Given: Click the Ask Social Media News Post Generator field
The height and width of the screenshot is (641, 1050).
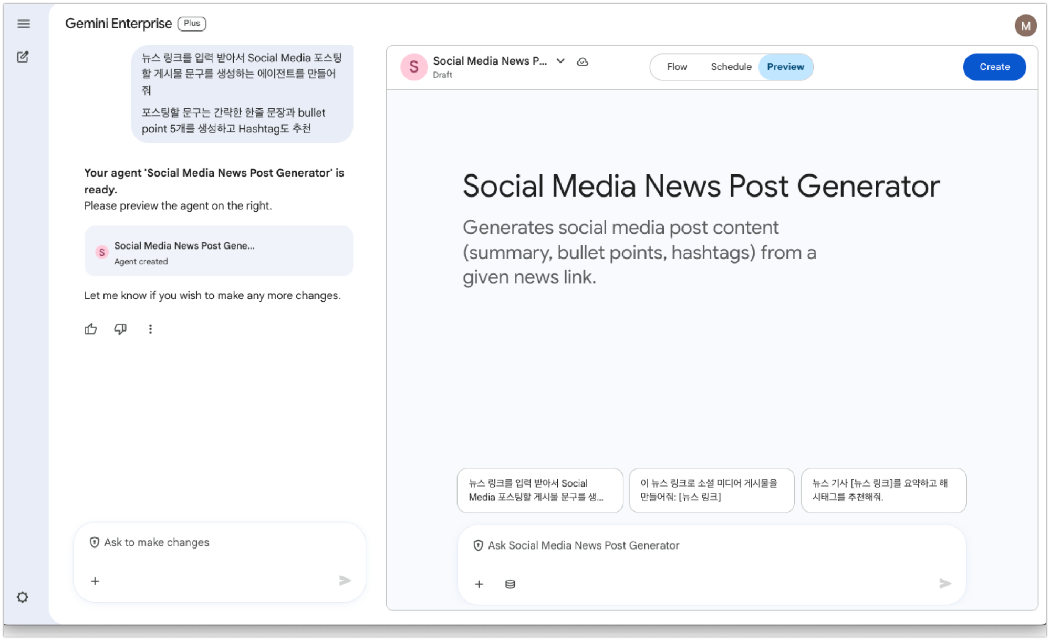Looking at the screenshot, I should click(x=712, y=545).
